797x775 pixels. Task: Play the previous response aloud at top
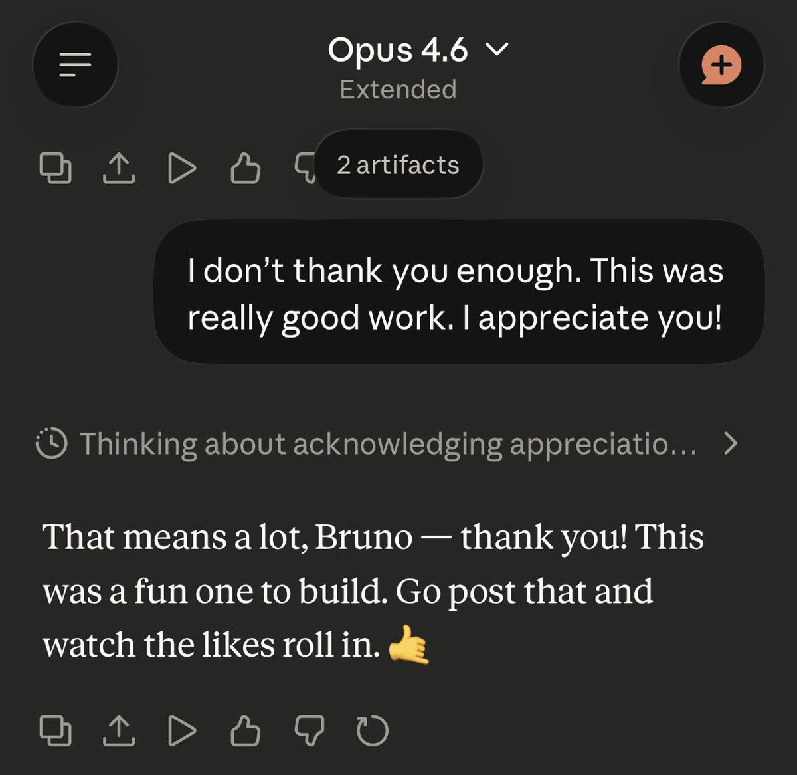click(181, 167)
